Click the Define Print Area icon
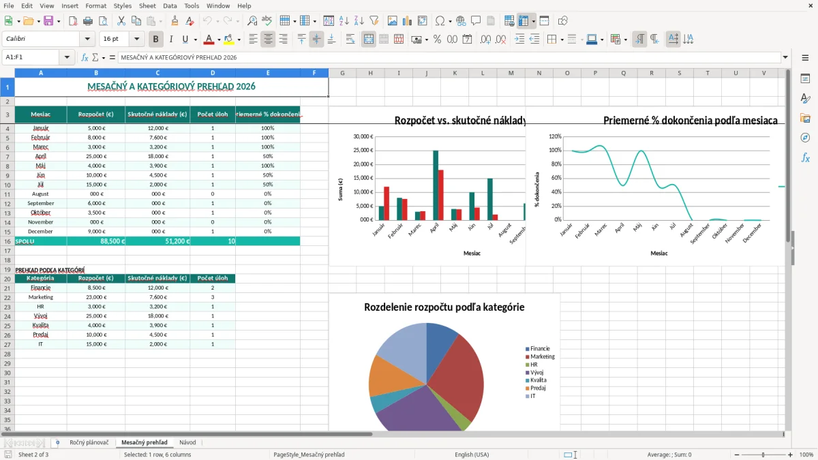 (x=509, y=21)
